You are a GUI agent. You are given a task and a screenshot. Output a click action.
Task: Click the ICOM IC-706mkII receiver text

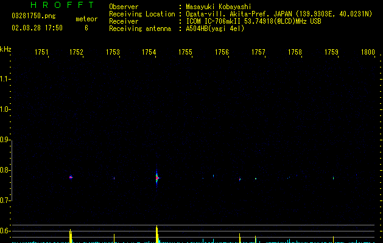tap(253, 21)
